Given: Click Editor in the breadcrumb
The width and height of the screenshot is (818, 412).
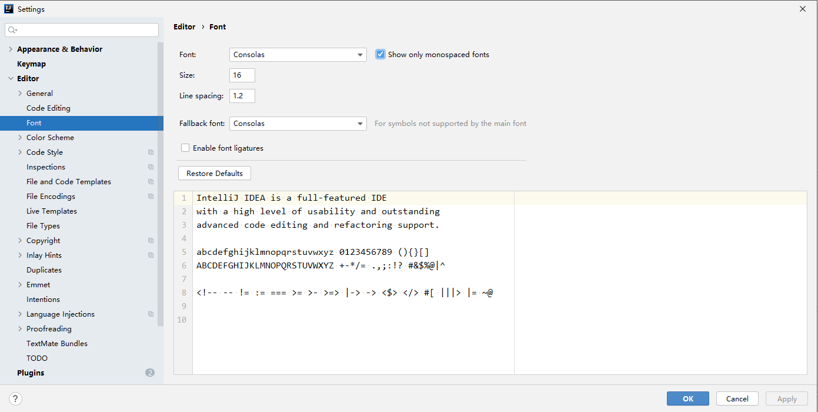Looking at the screenshot, I should coord(184,27).
